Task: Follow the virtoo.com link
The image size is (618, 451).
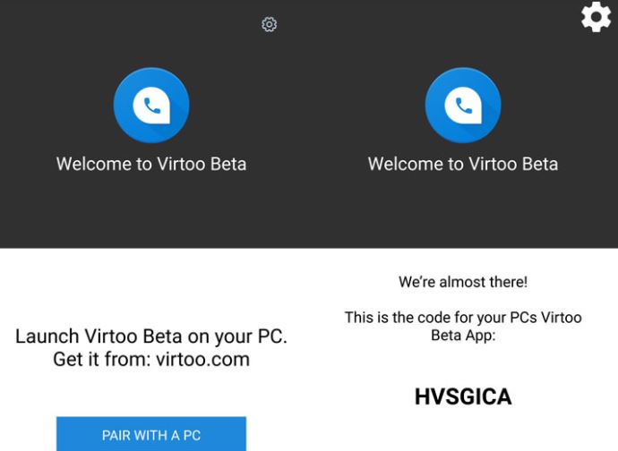Action: click(202, 359)
